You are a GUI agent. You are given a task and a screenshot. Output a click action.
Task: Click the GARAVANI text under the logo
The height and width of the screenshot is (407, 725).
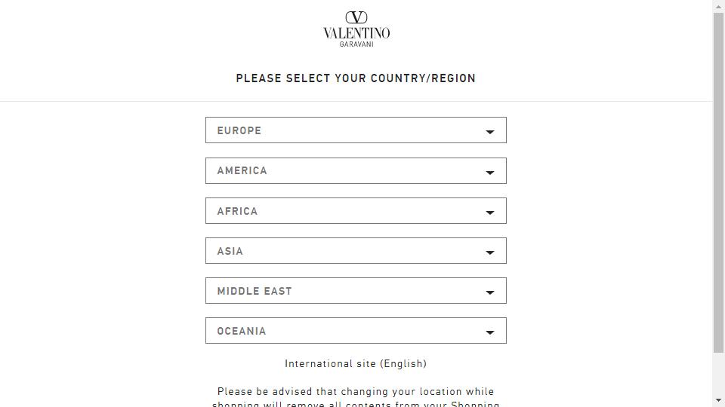click(x=356, y=44)
